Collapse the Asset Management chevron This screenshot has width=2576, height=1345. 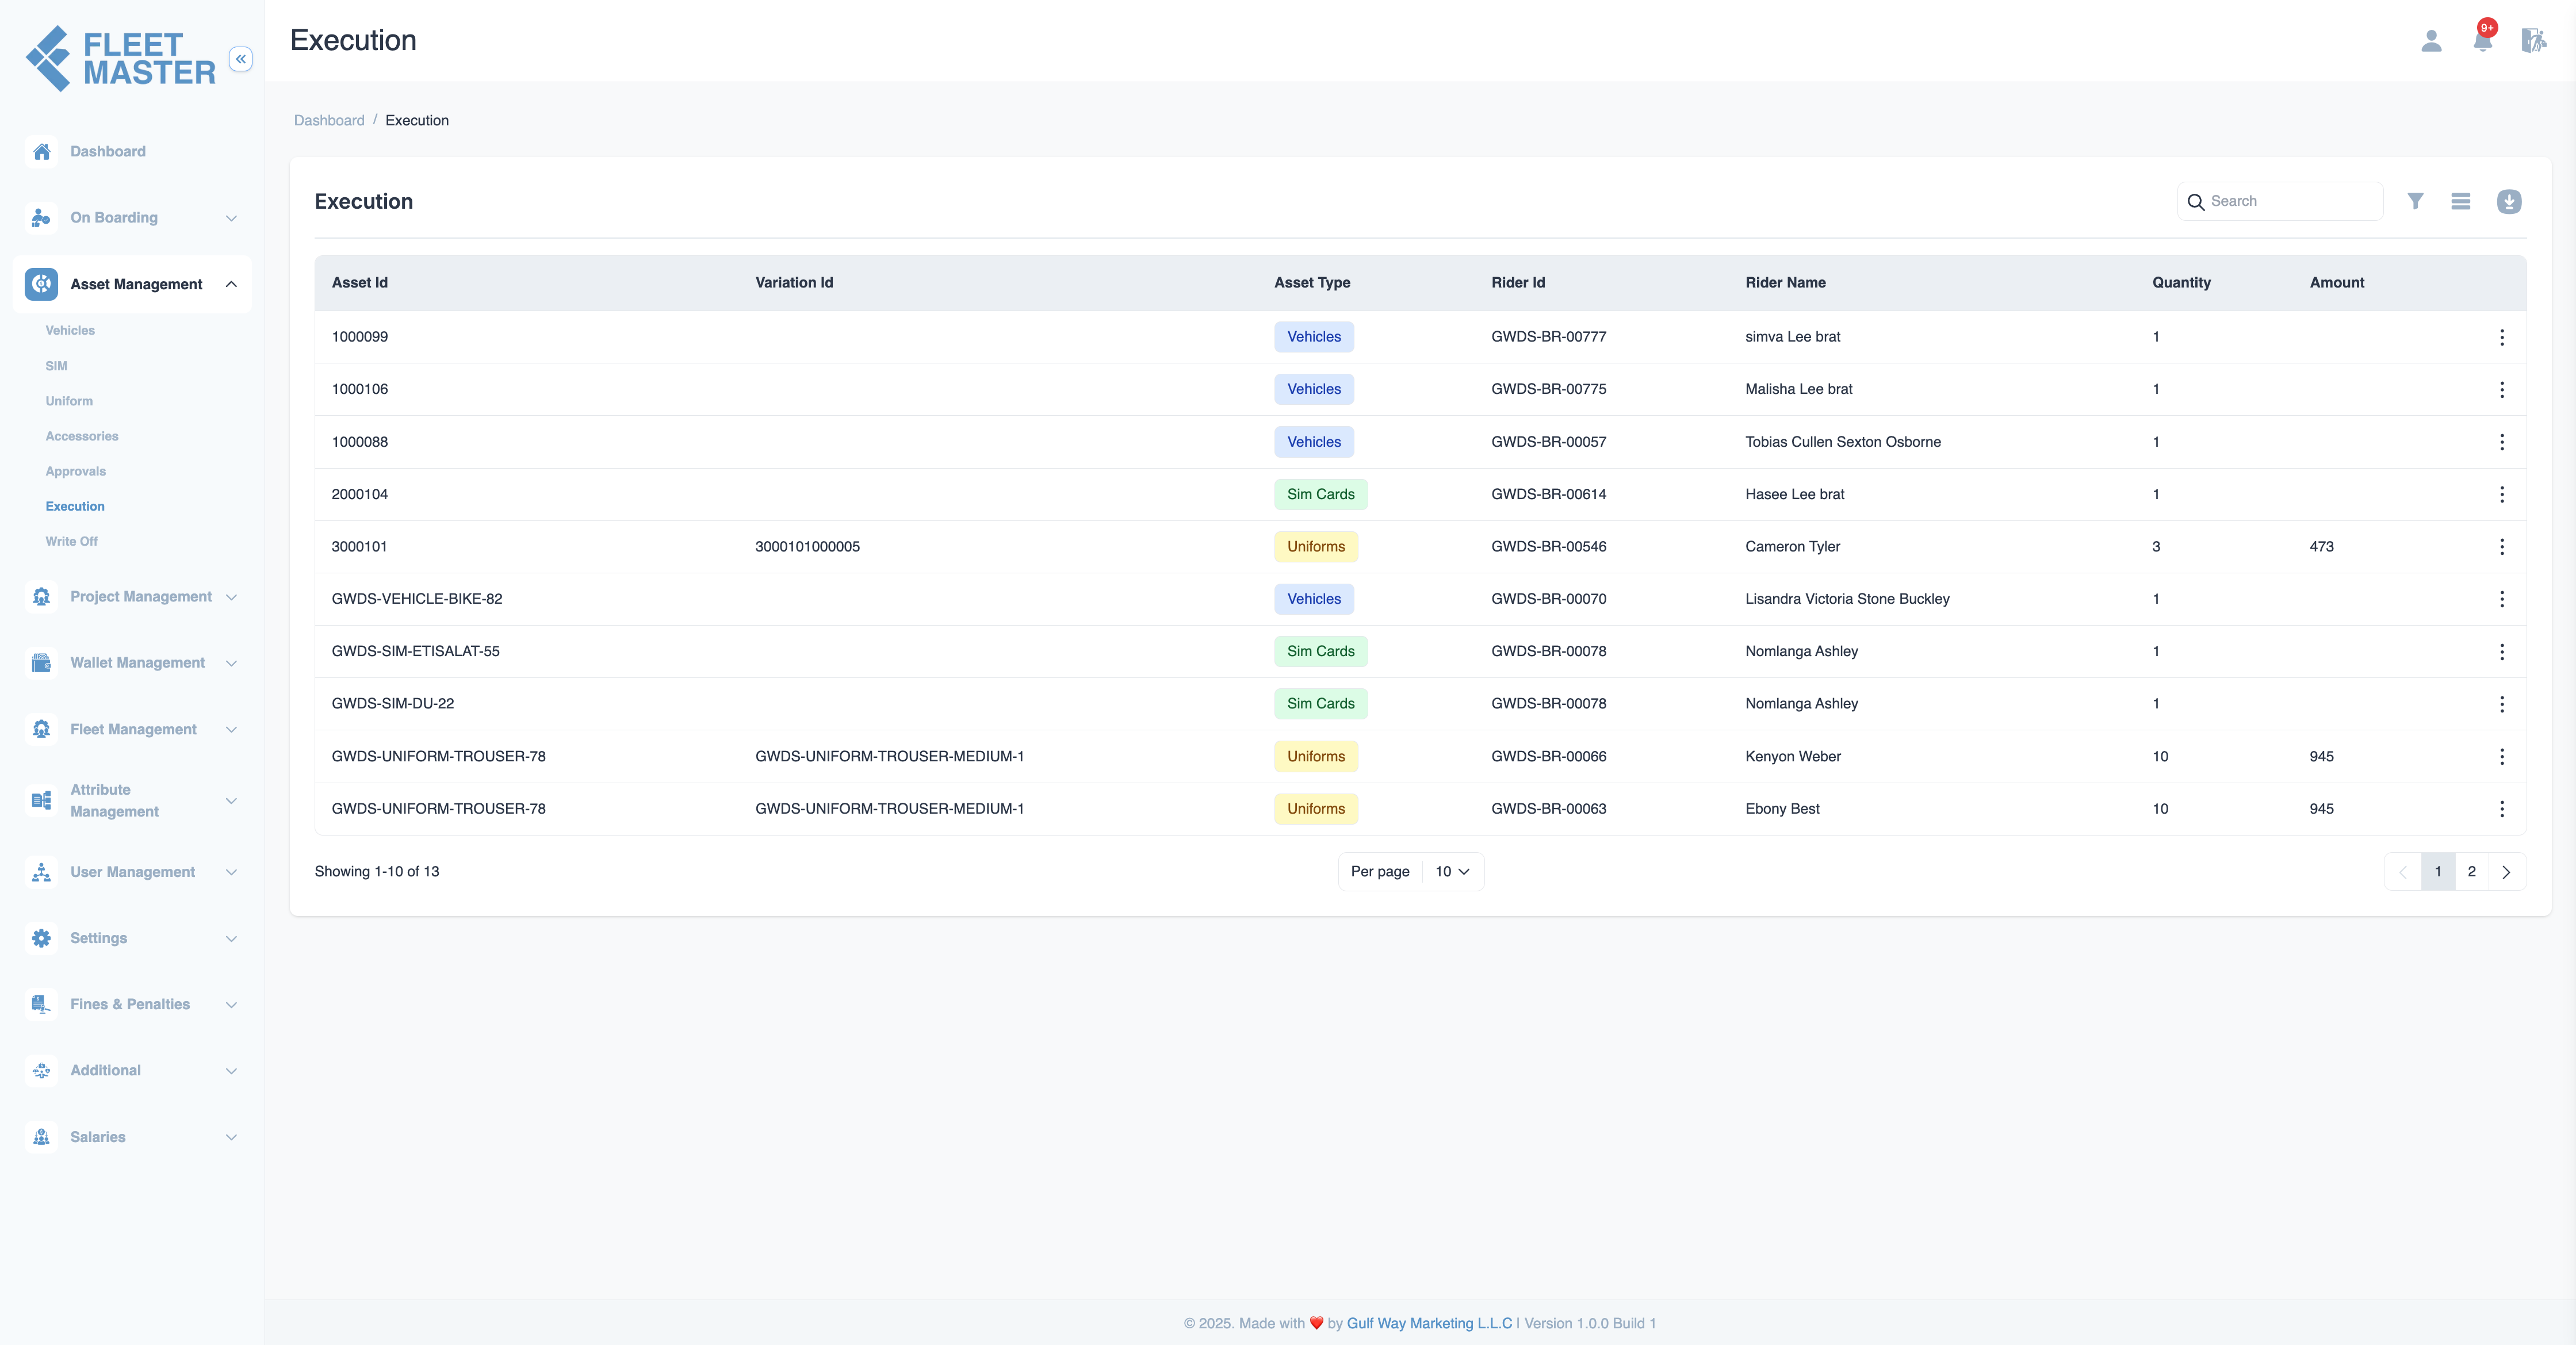tap(231, 284)
